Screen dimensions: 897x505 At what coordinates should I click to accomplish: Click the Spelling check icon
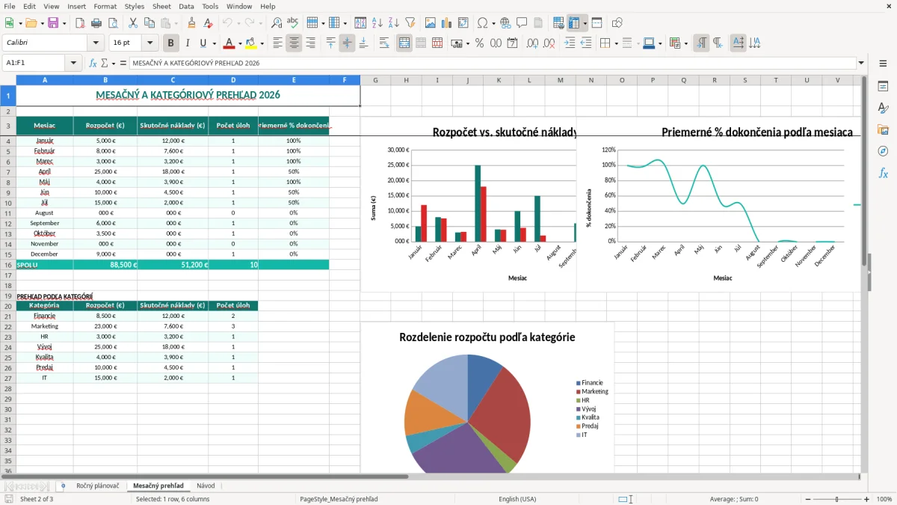(292, 23)
